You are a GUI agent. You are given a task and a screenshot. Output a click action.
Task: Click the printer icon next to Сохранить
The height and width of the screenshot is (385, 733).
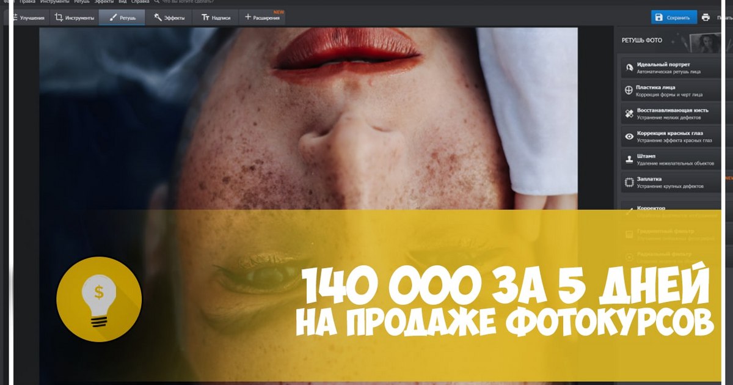click(x=706, y=18)
